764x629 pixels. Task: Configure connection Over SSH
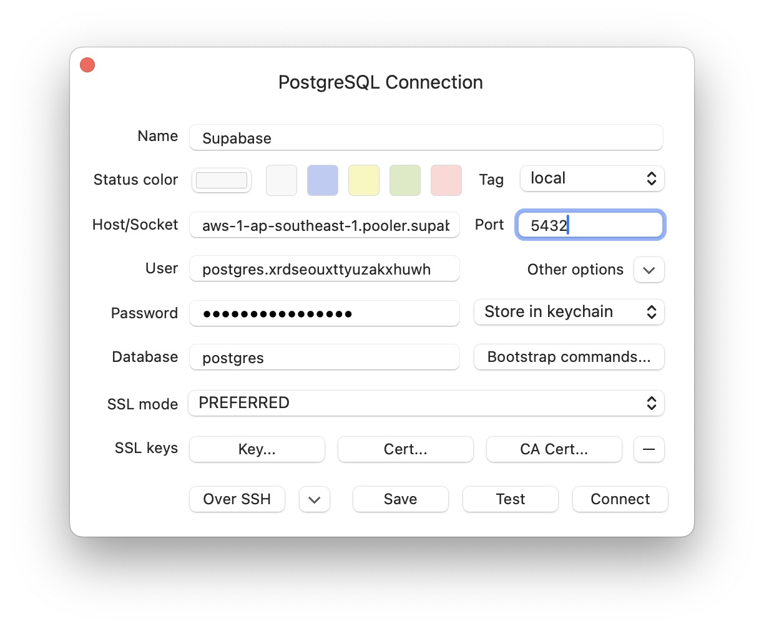click(237, 499)
